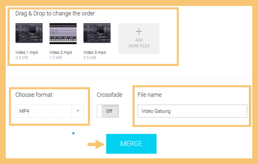Click the Drag & Drop heading

pos(55,14)
